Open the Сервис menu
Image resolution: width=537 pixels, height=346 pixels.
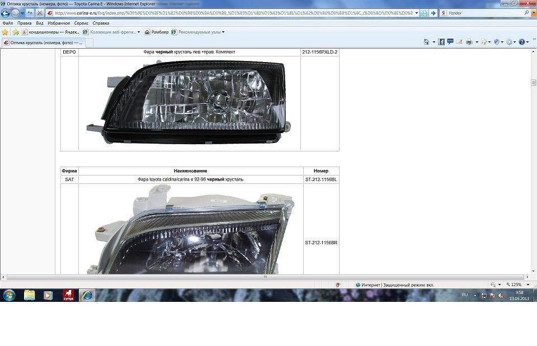click(x=82, y=23)
